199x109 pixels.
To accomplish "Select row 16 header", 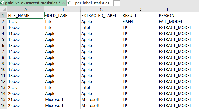I will point(4,105).
